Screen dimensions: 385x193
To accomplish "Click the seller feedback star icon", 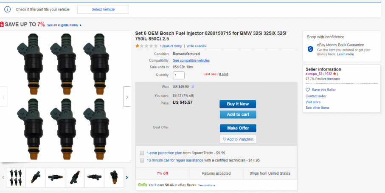I will point(334,74).
